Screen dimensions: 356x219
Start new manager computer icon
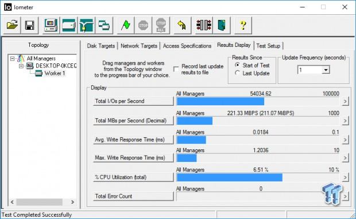(51, 25)
